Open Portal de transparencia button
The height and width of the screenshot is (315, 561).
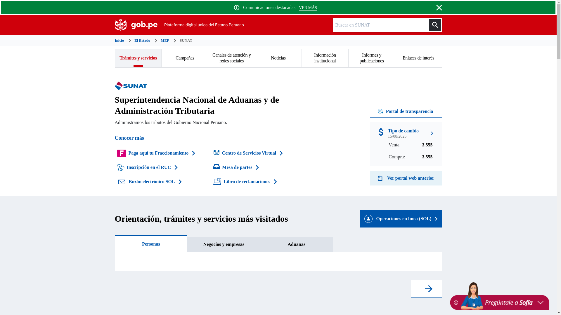point(406,111)
